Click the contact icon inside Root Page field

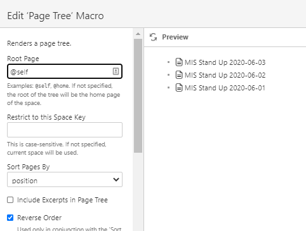(116, 71)
